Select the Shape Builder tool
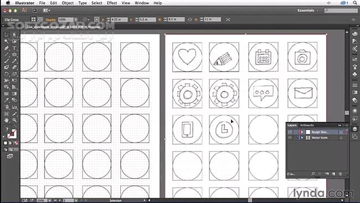The width and height of the screenshot is (360, 203). 7,87
